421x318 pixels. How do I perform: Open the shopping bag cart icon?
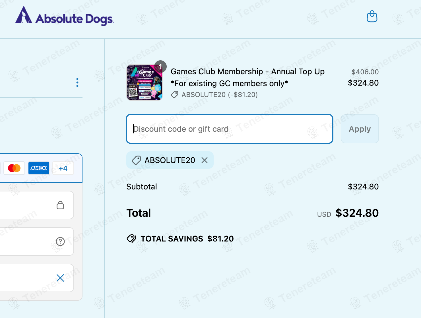[372, 16]
